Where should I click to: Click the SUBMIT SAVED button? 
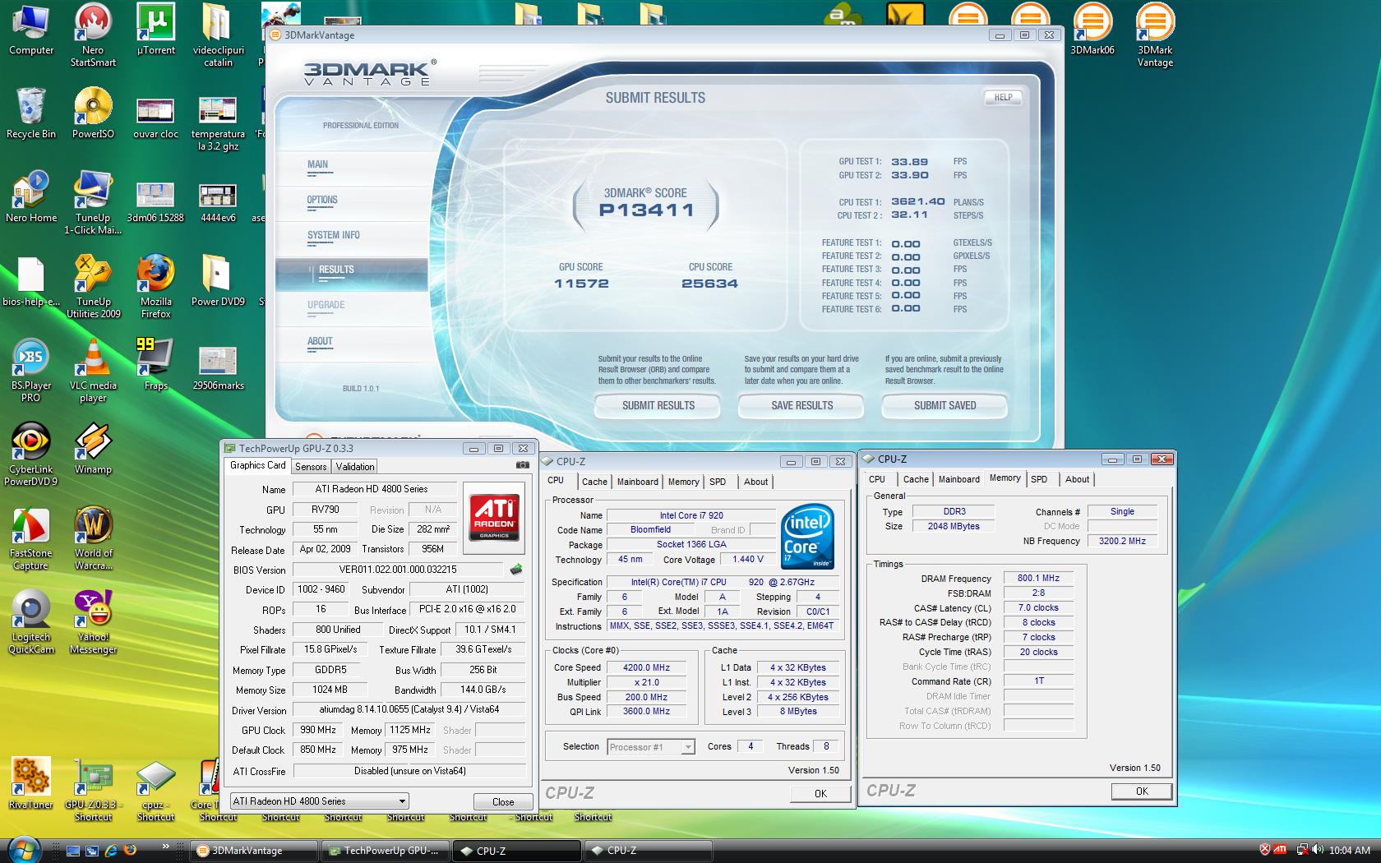click(x=945, y=406)
